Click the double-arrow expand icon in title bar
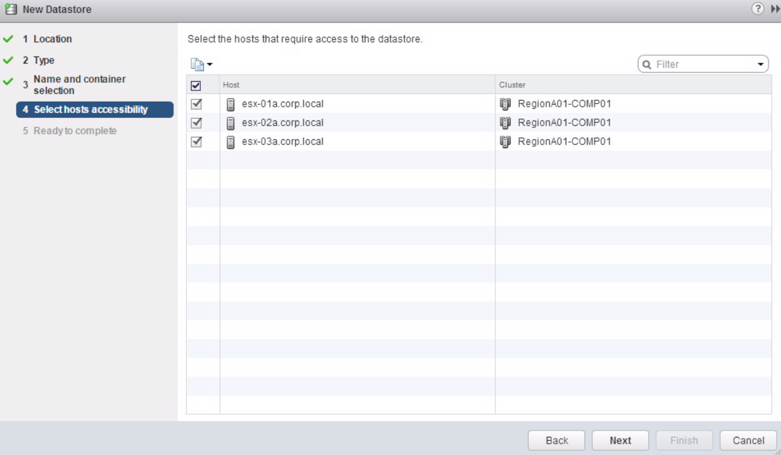The width and height of the screenshot is (781, 455). [775, 9]
